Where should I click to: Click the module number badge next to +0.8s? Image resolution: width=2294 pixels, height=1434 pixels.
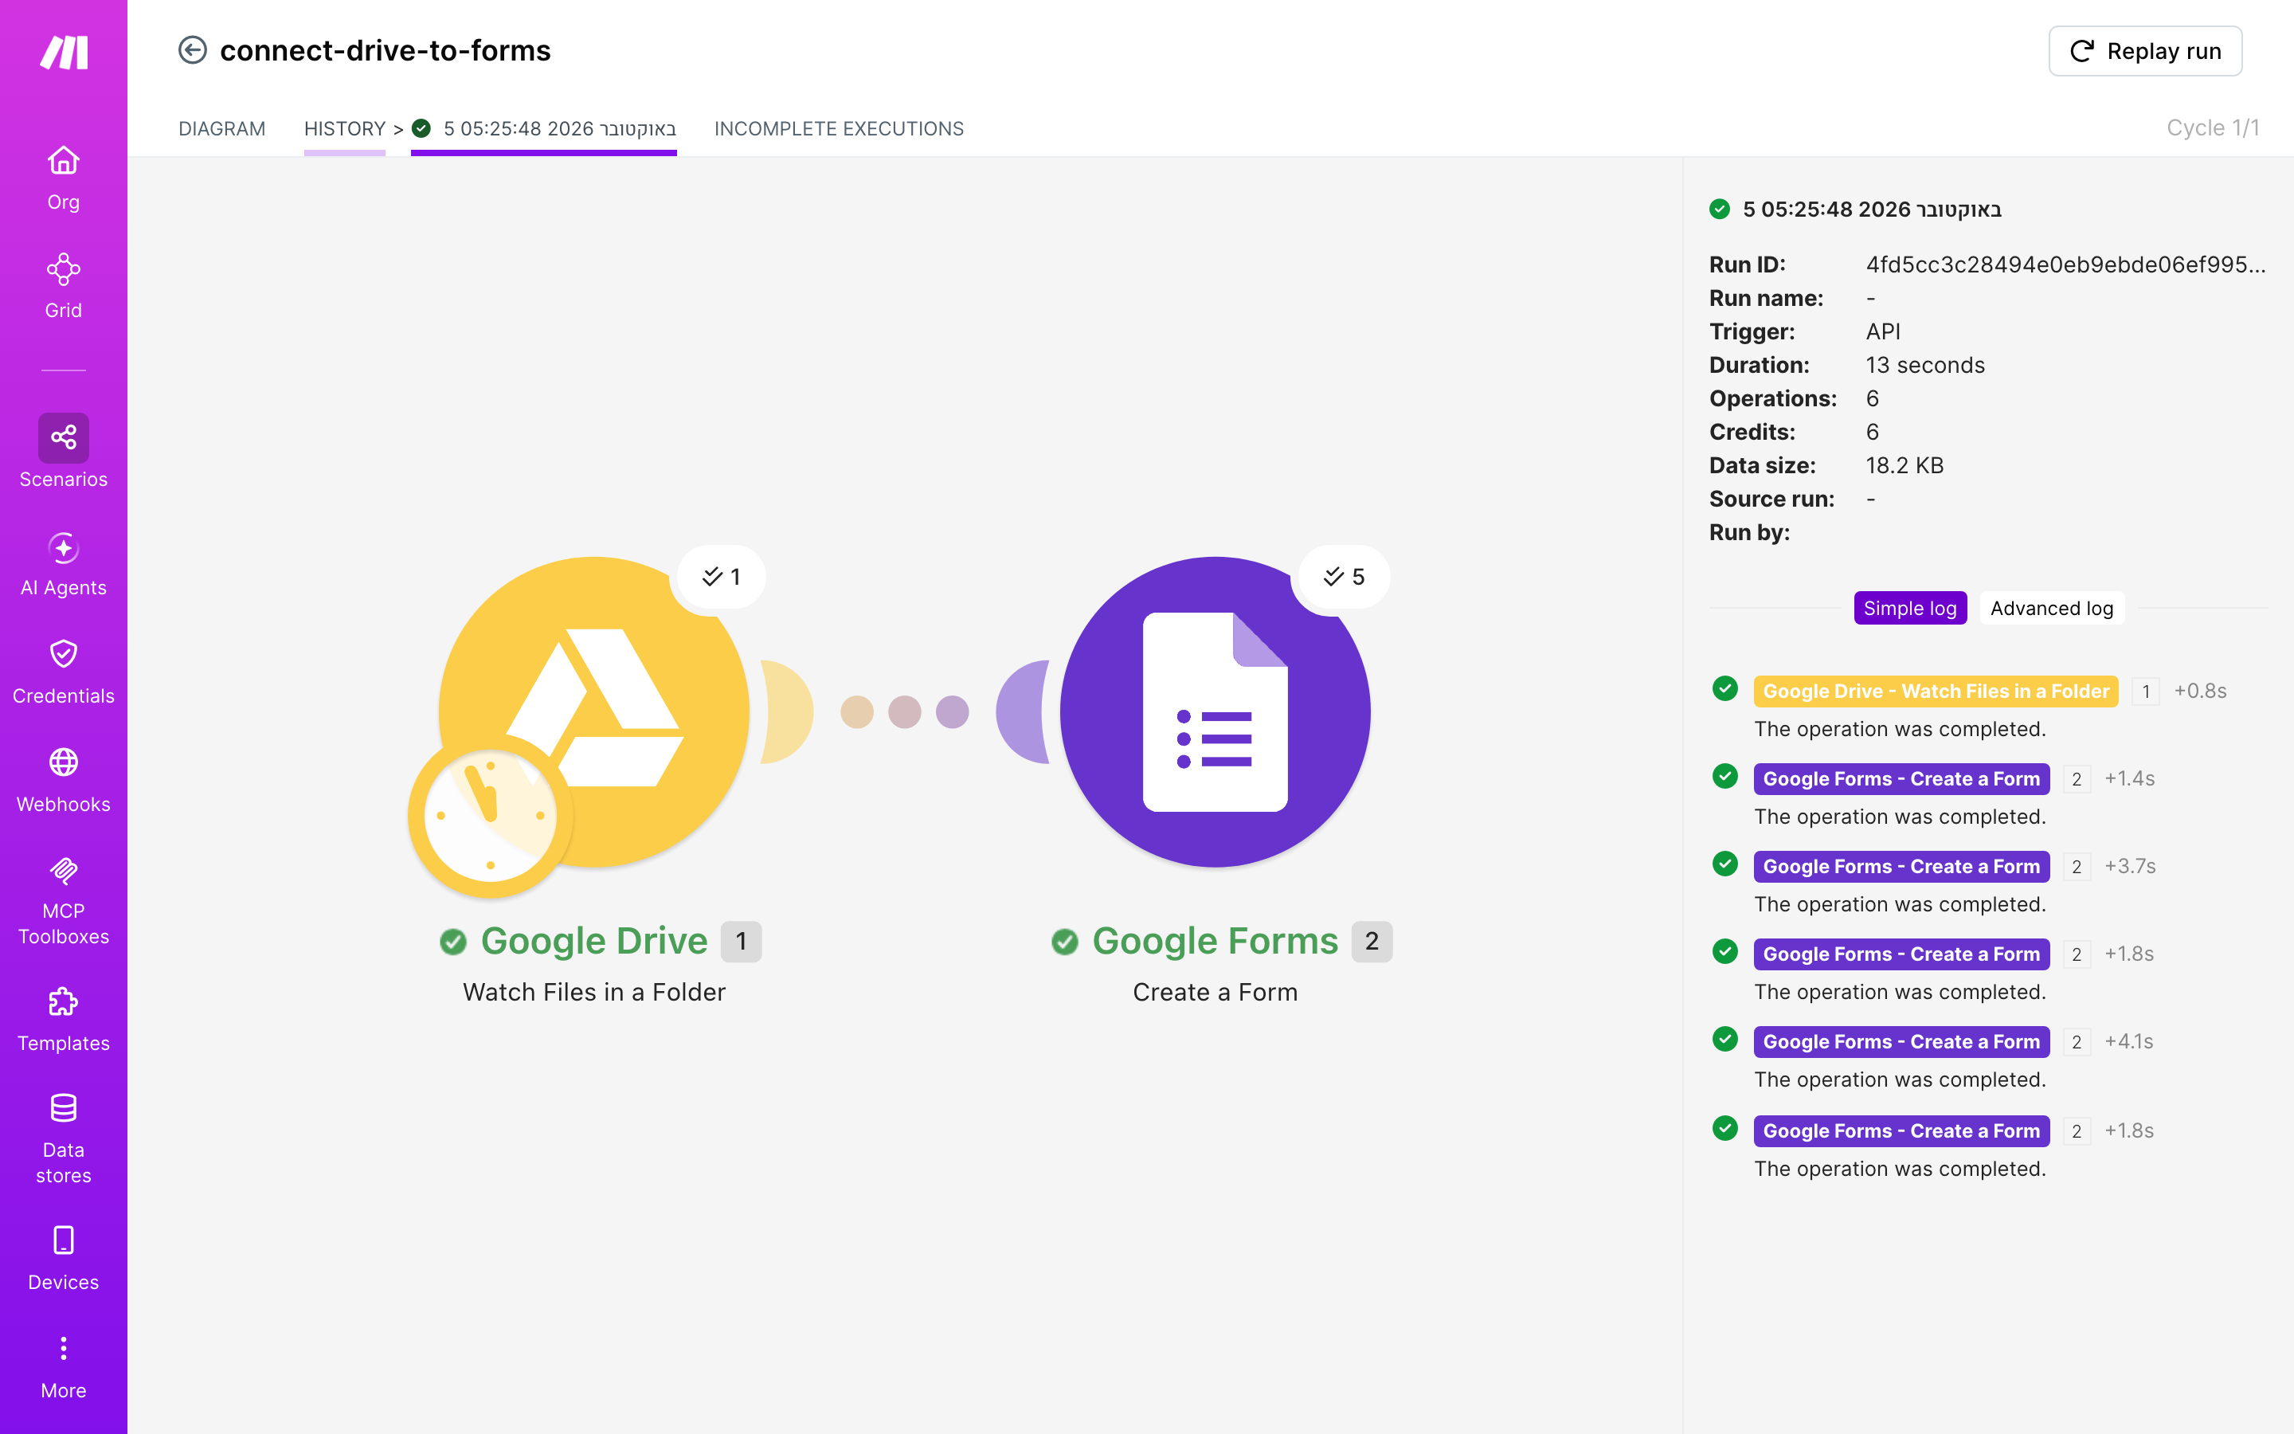click(x=2145, y=692)
